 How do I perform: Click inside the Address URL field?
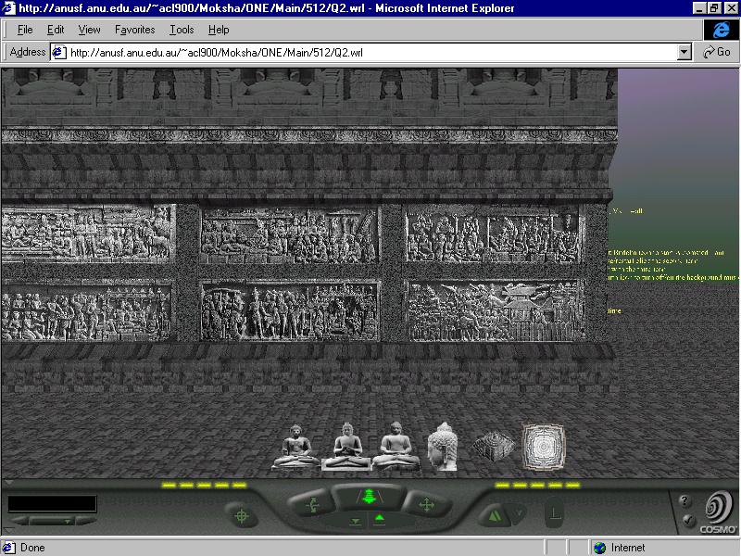pyautogui.click(x=370, y=52)
